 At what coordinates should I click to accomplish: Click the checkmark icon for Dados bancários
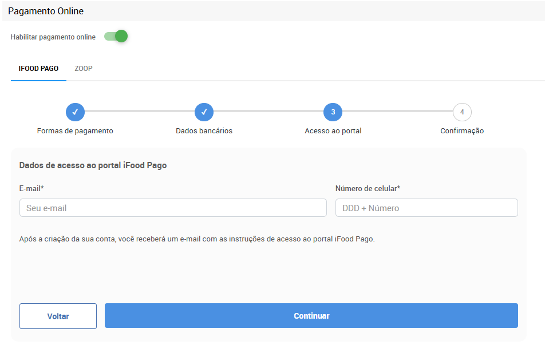pos(204,112)
